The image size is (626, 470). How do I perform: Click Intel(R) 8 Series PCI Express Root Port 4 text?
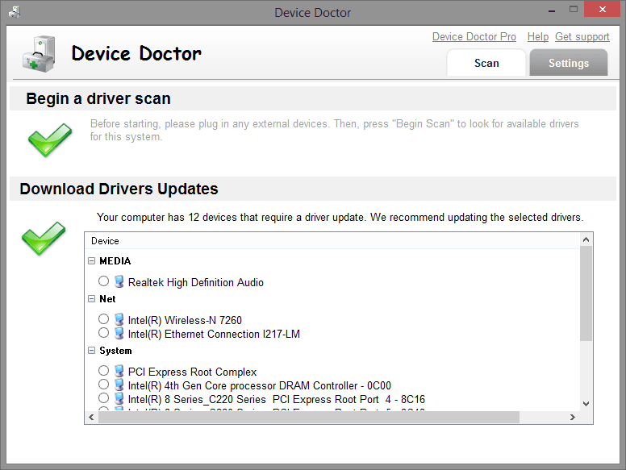tap(276, 399)
